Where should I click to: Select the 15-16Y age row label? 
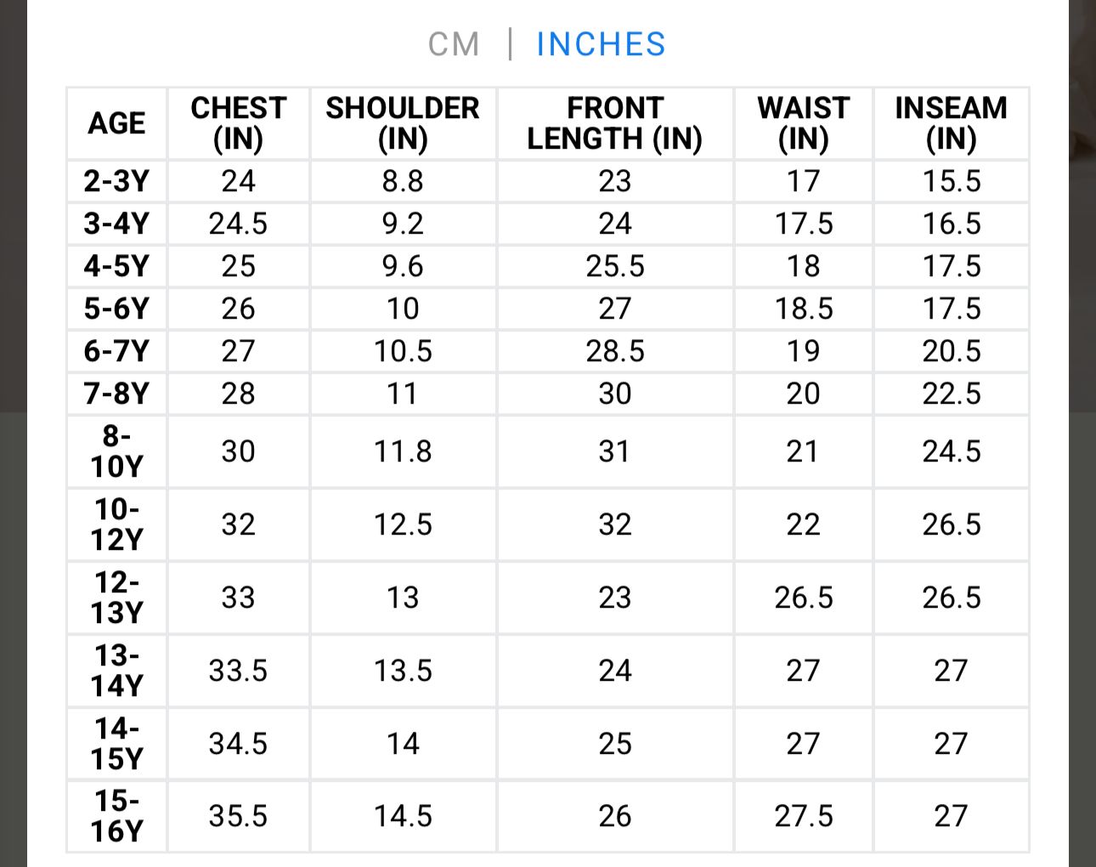(116, 816)
